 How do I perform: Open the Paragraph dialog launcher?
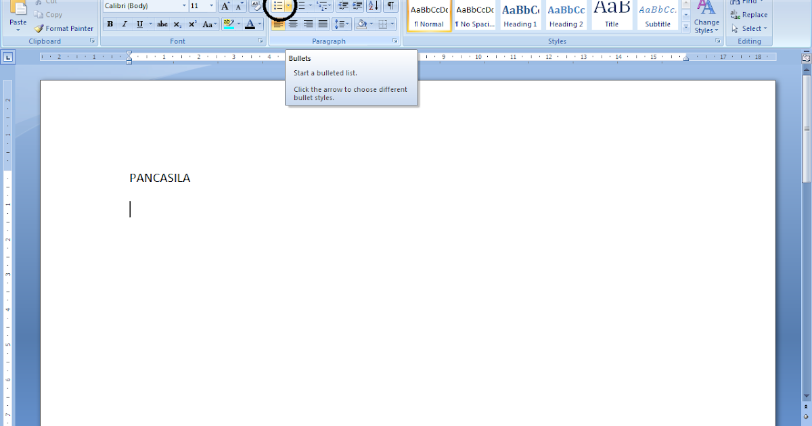point(395,41)
